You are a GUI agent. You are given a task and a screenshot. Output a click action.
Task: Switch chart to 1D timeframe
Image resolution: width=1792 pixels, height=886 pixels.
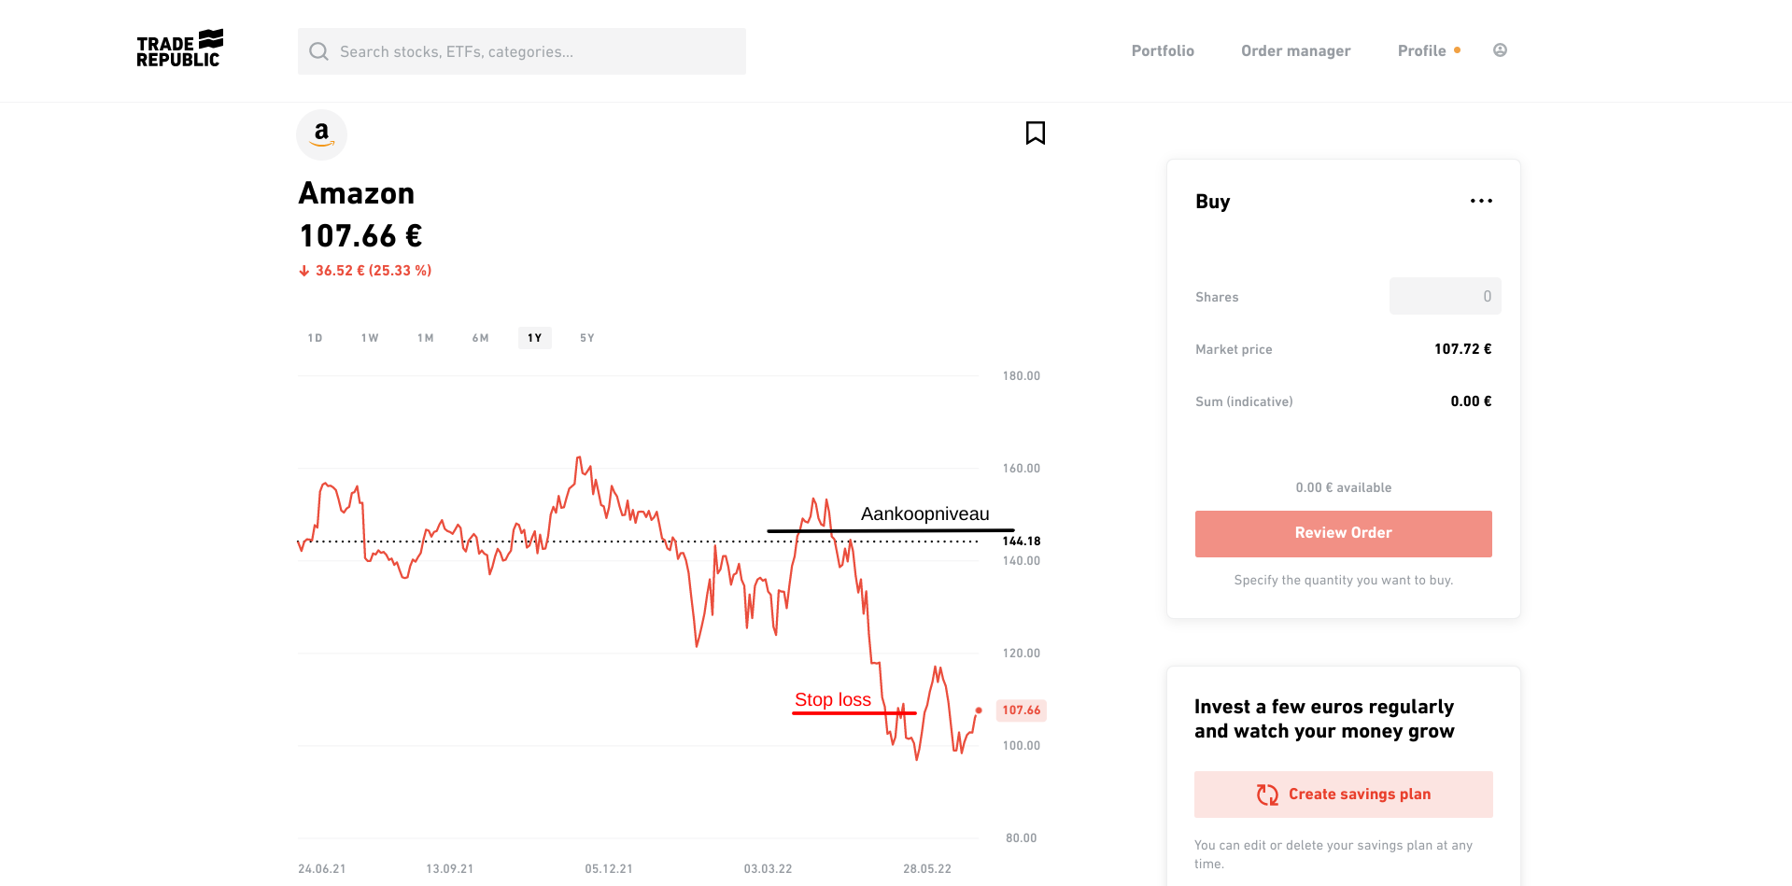(315, 338)
